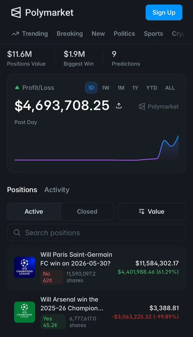Click the share profit/loss upload icon
193x337 pixels.
[119, 105]
